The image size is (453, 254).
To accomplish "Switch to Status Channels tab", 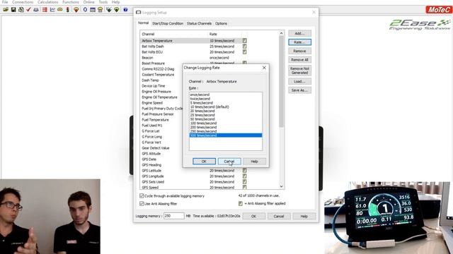I will pyautogui.click(x=199, y=23).
